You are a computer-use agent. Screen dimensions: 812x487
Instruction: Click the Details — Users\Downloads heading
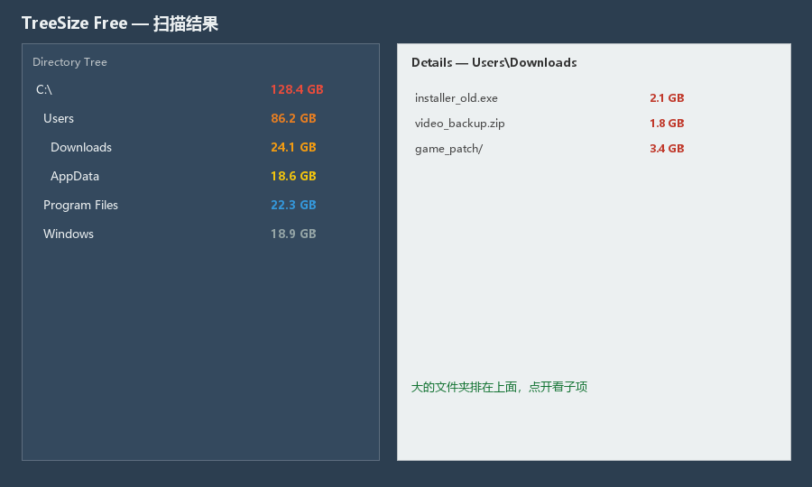point(494,62)
